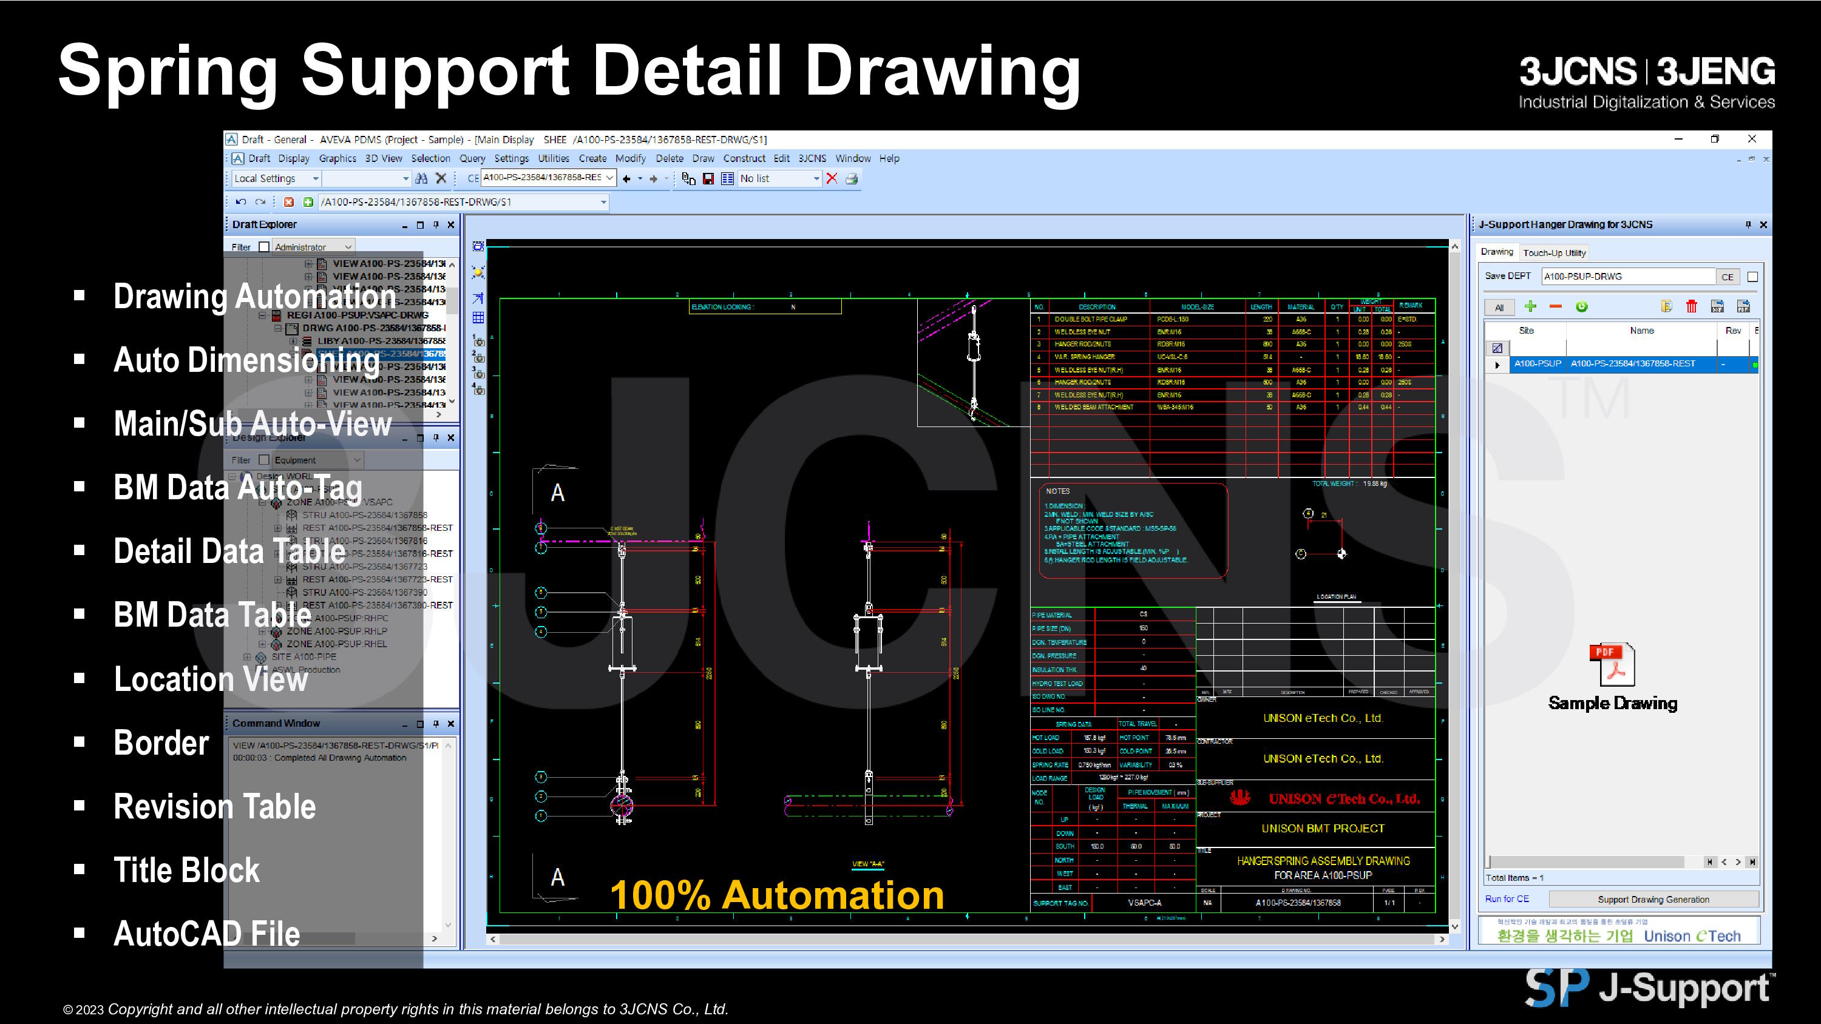Viewport: 1821px width, 1024px height.
Task: Toggle checkbox next to CE button in J-Support panel
Action: pos(1752,276)
